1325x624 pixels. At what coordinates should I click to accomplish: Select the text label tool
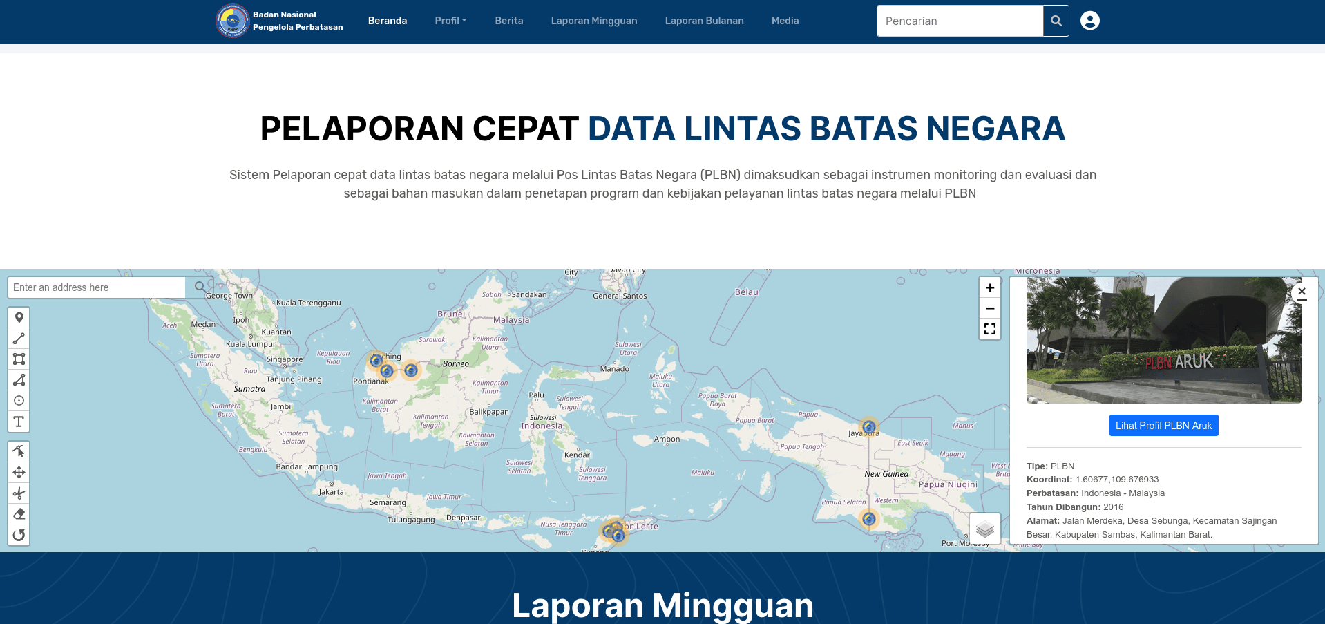tap(19, 422)
